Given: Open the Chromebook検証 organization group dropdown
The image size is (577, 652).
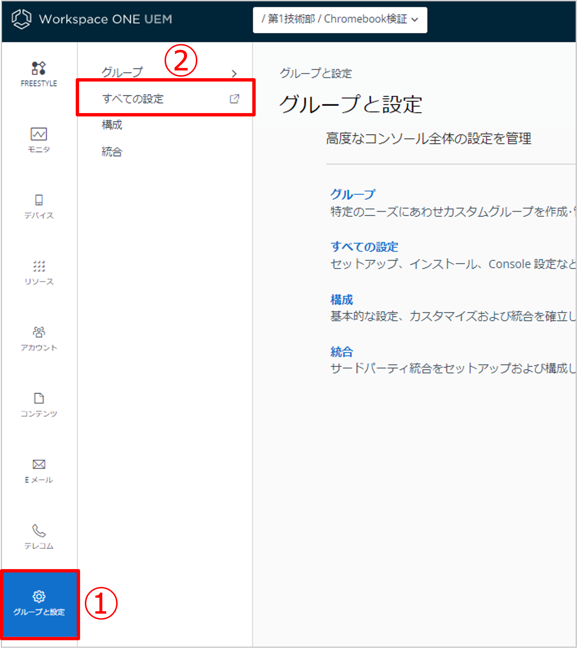Looking at the screenshot, I should pos(340,19).
